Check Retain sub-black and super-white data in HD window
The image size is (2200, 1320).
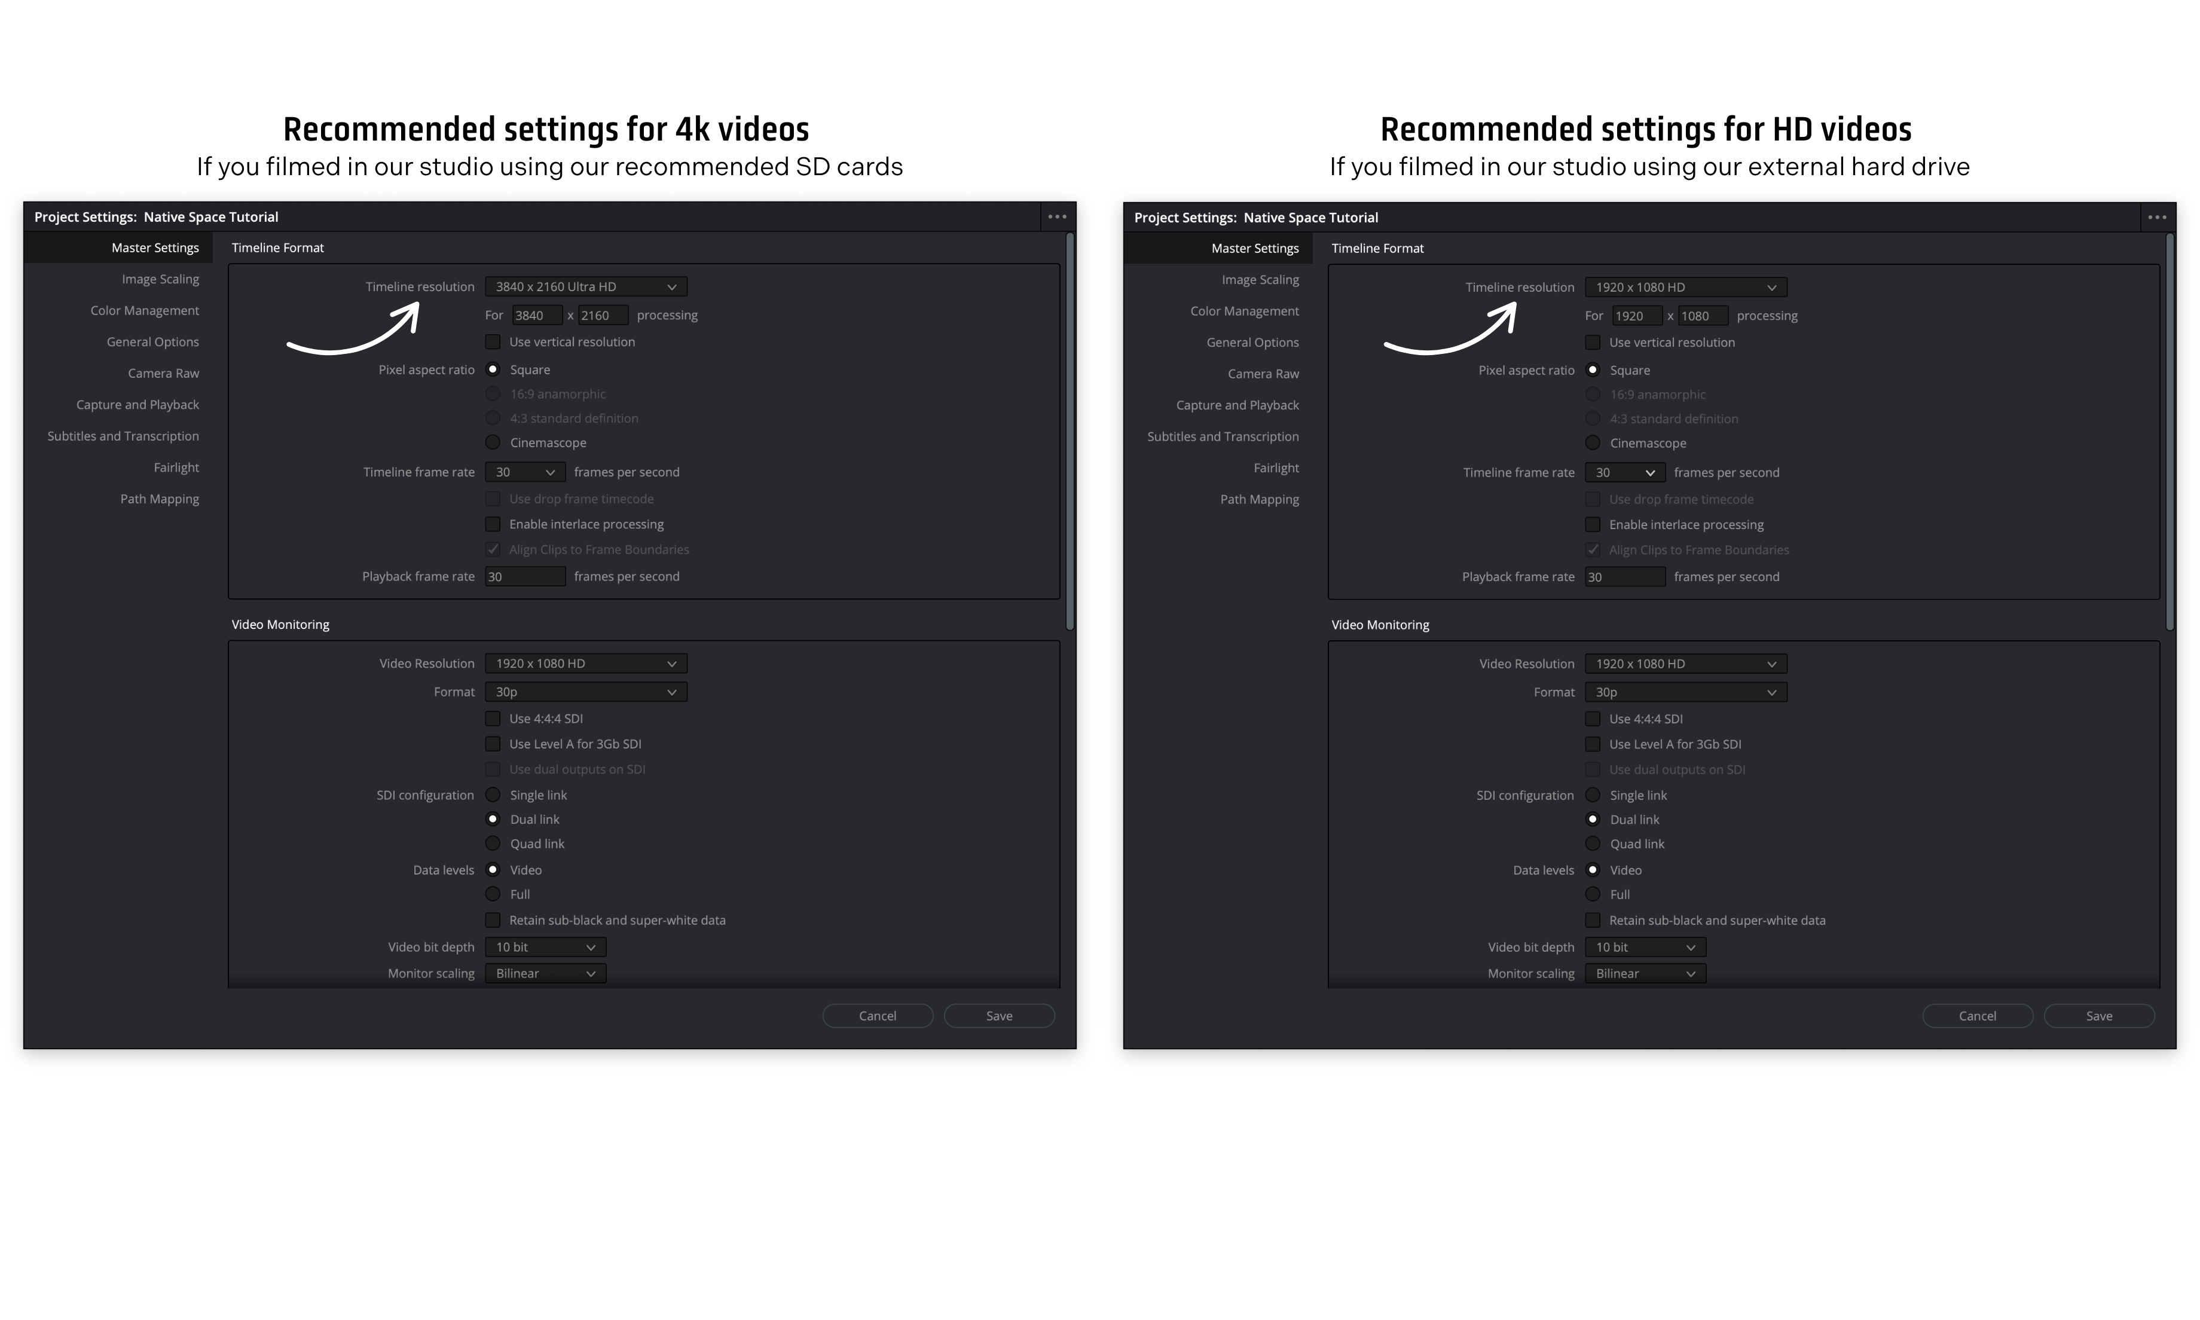click(1593, 921)
